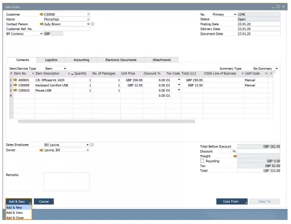Screen dimensions: 291x224
Task: Click the Total GBP 315.00 field
Action: 259,170
